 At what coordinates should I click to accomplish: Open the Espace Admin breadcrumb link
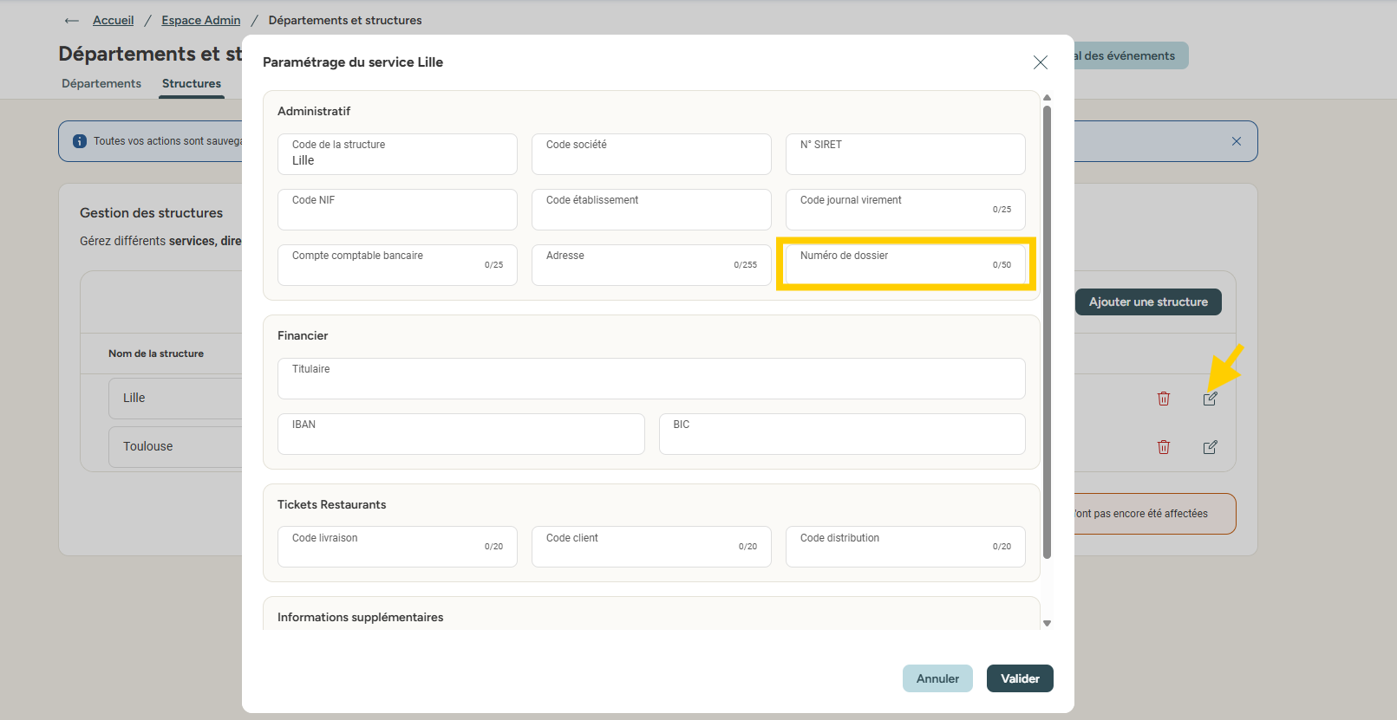(x=201, y=20)
